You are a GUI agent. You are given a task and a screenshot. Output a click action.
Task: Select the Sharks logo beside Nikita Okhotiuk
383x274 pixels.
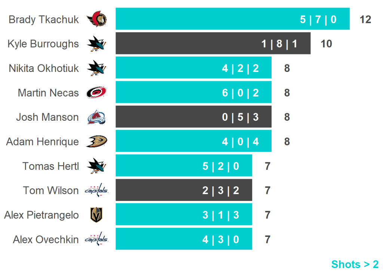[96, 68]
